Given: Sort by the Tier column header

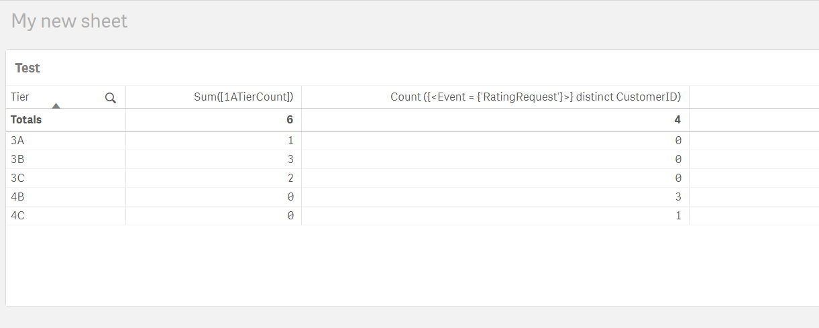Looking at the screenshot, I should point(21,97).
